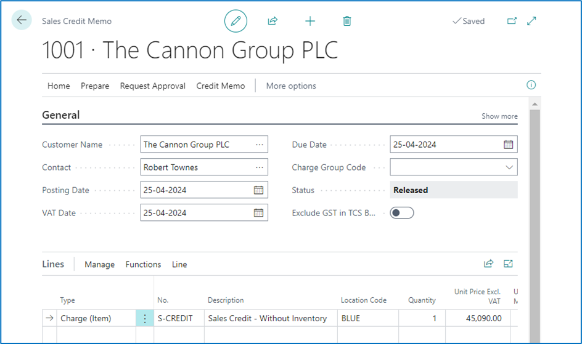Click the vertical scrollbar

click(x=535, y=215)
